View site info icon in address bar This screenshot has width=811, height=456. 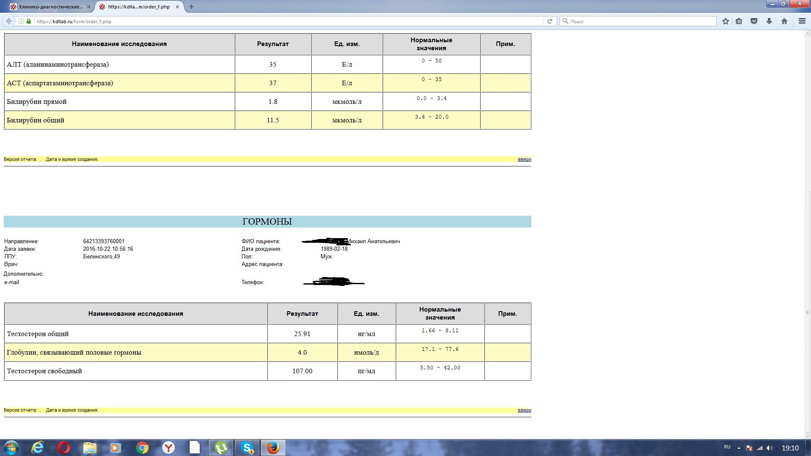point(21,21)
